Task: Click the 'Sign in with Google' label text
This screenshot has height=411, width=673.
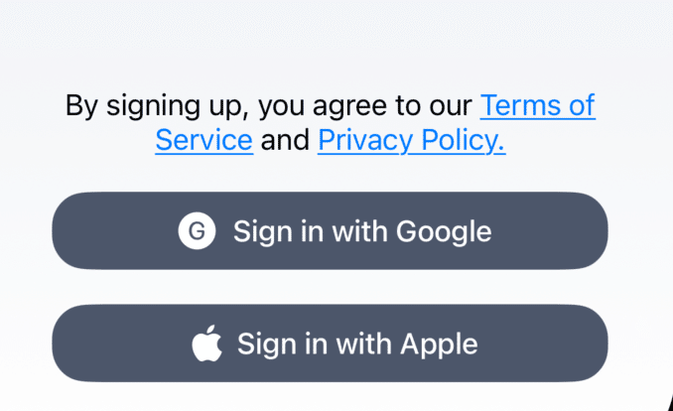Action: pos(362,232)
